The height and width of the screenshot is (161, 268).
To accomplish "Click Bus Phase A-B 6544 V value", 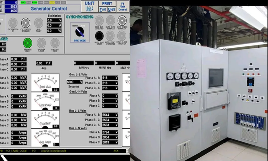I will [x=110, y=115].
